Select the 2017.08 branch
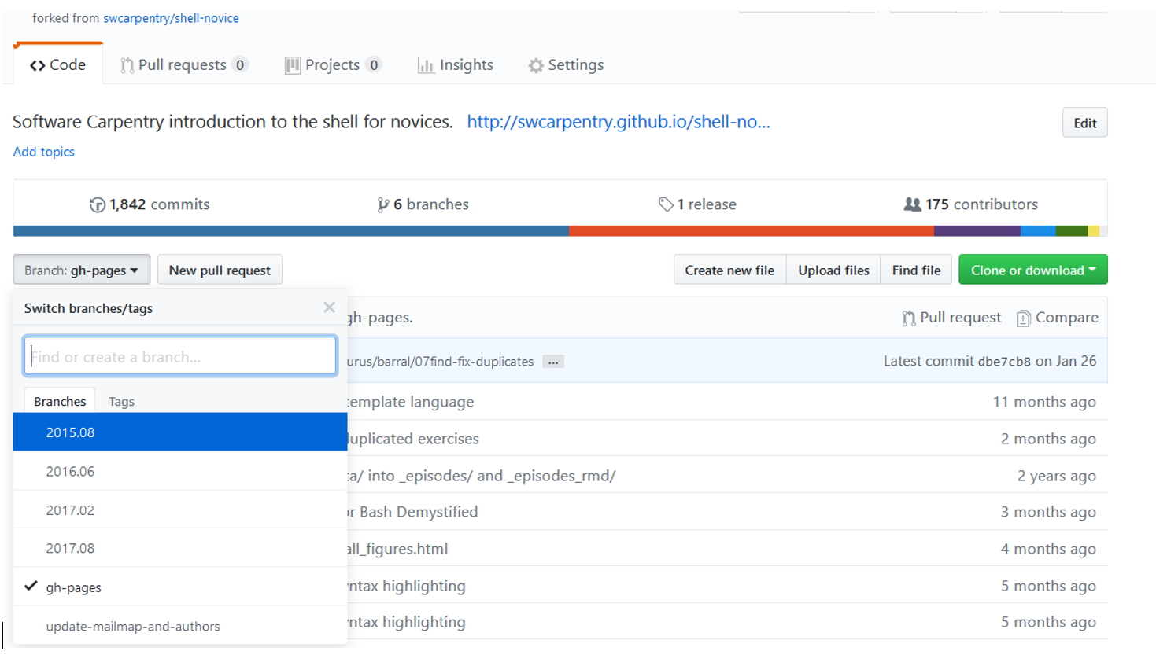Image resolution: width=1156 pixels, height=655 pixels. coord(179,548)
